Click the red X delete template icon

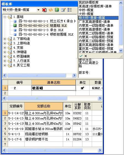44,10
